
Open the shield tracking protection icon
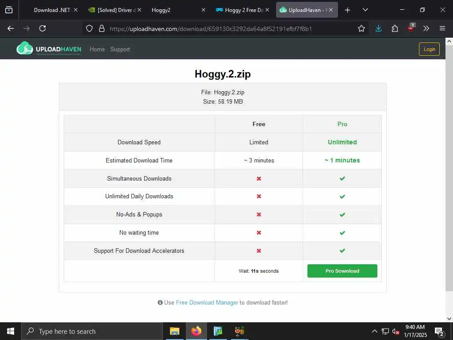89,28
